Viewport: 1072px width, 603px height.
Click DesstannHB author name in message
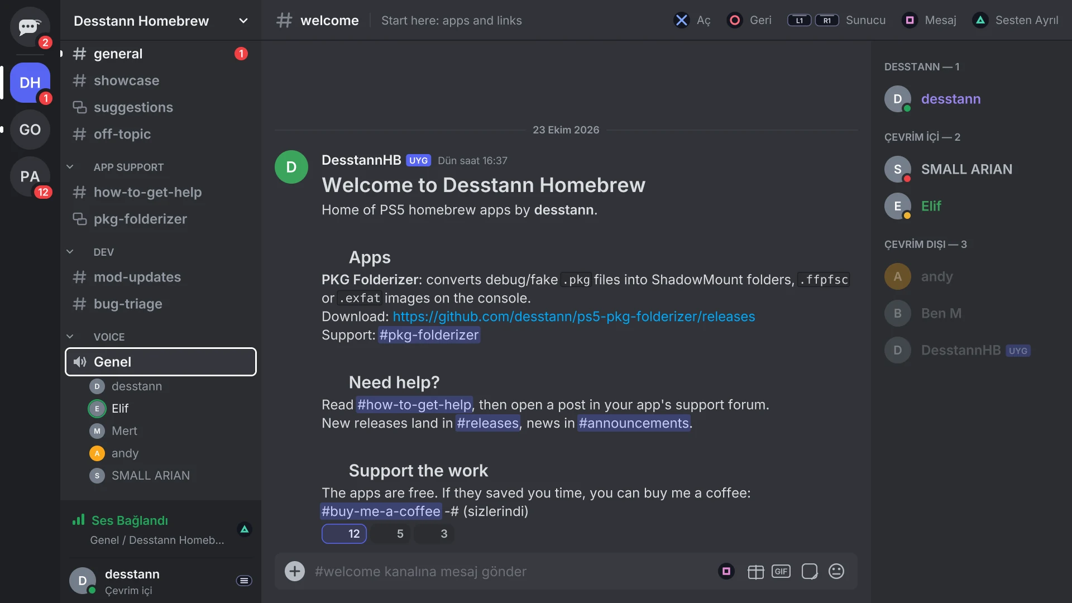coord(361,160)
